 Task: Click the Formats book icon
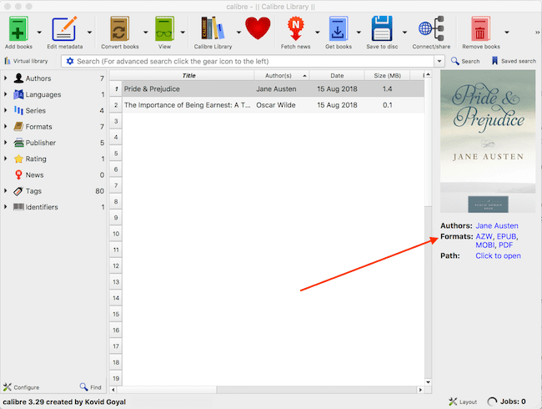tap(18, 126)
